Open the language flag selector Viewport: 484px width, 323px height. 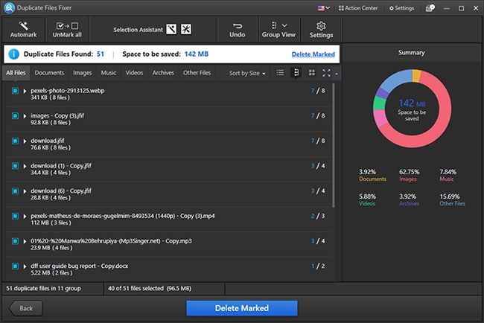click(x=323, y=8)
